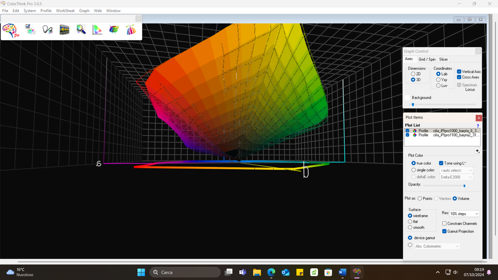The width and height of the screenshot is (498, 280).
Task: Open the Graph menu
Action: [84, 10]
